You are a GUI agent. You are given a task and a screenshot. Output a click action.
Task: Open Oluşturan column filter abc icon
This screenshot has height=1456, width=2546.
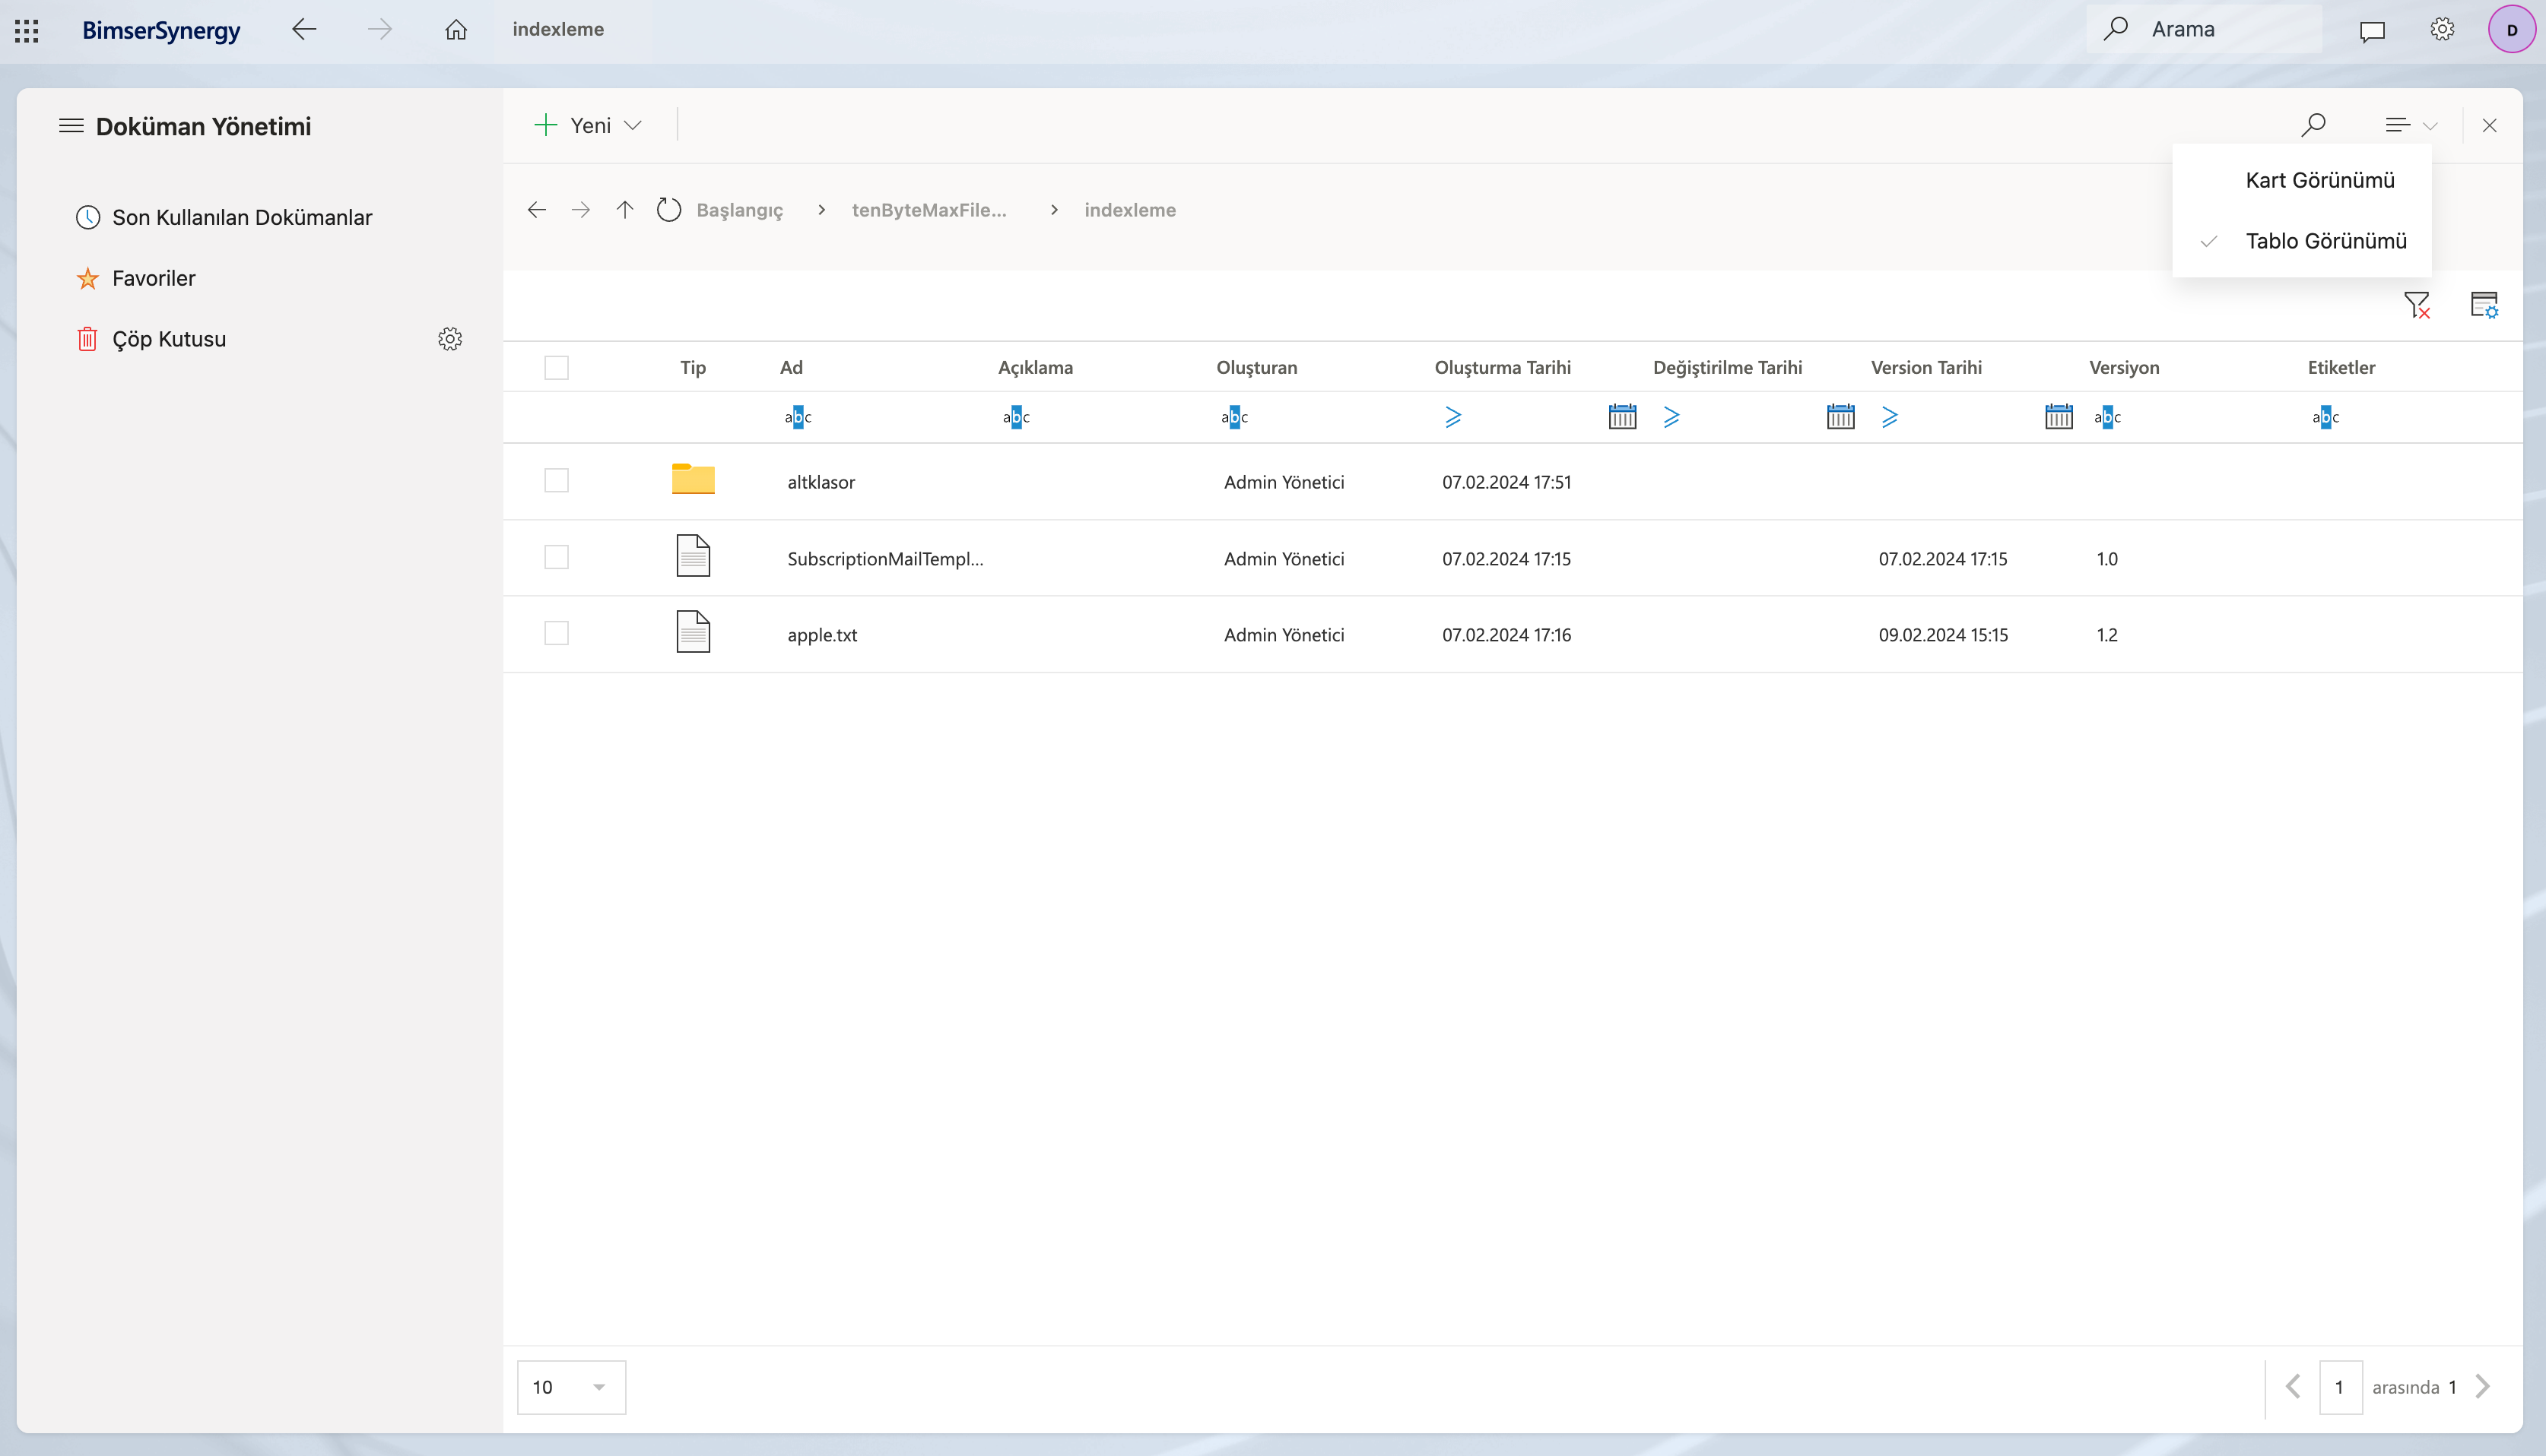point(1234,417)
